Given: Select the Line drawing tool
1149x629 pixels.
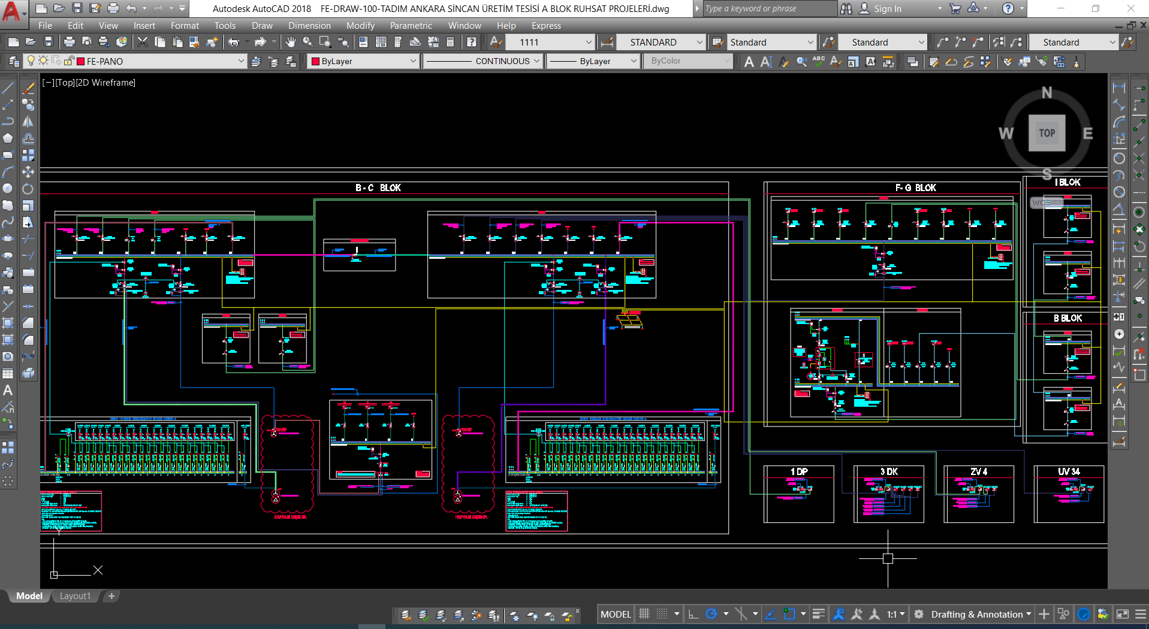Looking at the screenshot, I should (x=8, y=88).
